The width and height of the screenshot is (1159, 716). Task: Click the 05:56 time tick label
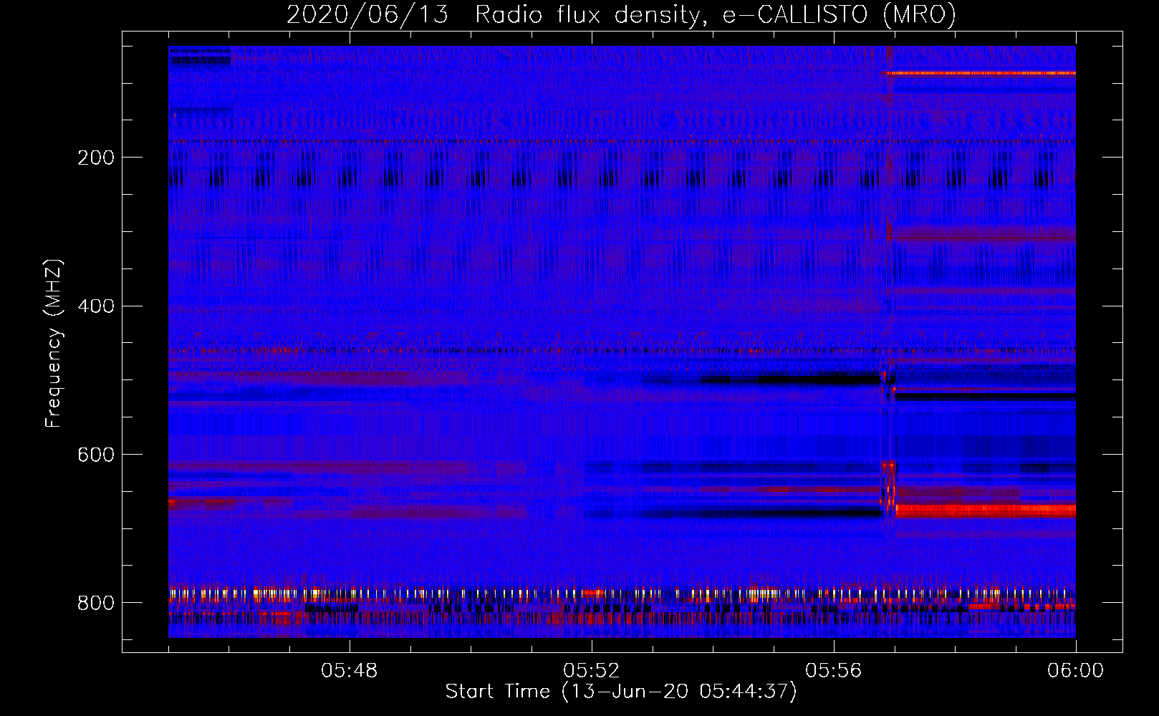[834, 671]
